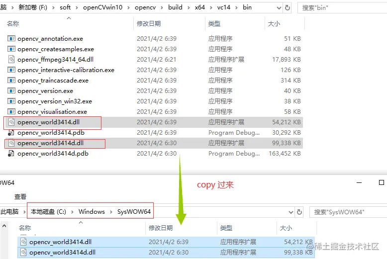This screenshot has width=387, height=259.
Task: Minimize the SysWOW64 window
Action: (x=359, y=182)
